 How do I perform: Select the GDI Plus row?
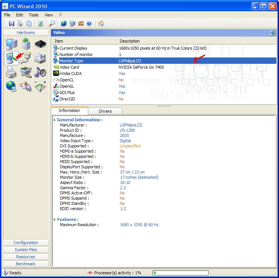tap(164, 93)
